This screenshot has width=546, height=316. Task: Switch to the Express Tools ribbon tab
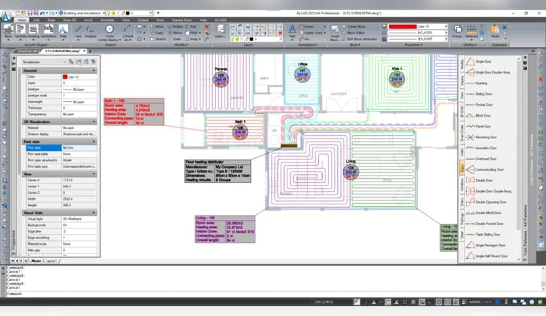[x=182, y=20]
